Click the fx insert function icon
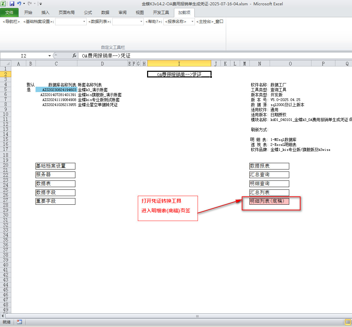The width and height of the screenshot is (352, 327). click(x=74, y=55)
